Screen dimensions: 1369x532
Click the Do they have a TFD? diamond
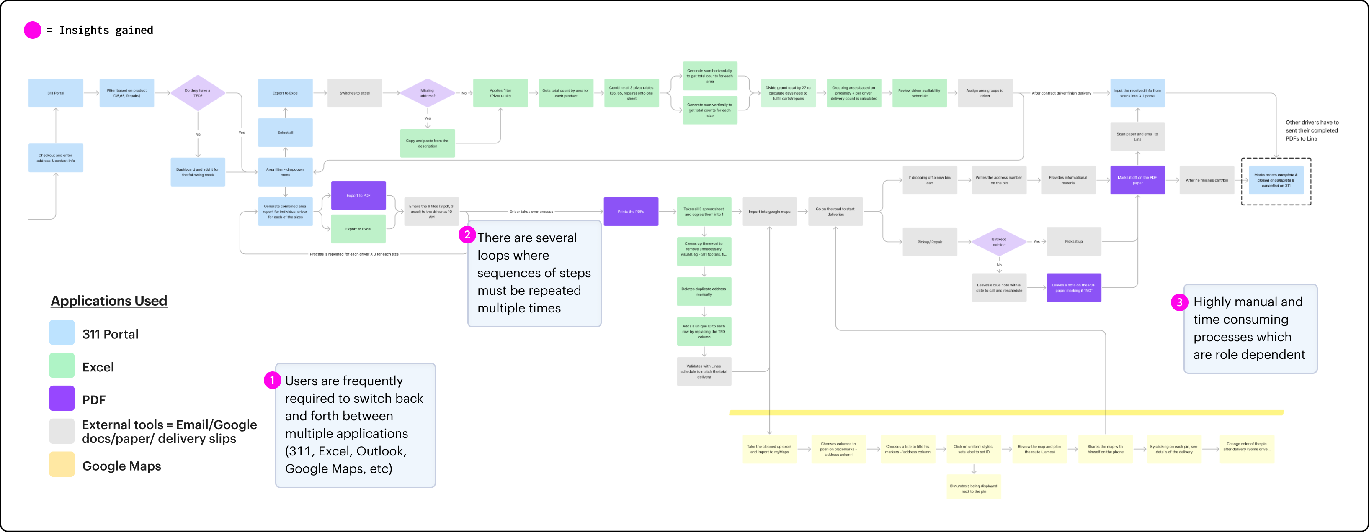pos(198,93)
